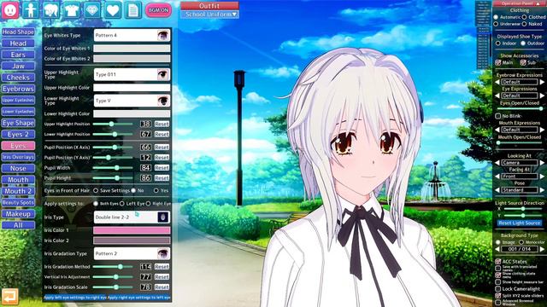Open Iris Type Double line 2-2 selector

tap(132, 217)
